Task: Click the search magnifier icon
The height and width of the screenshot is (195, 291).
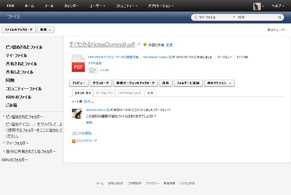Action: click(280, 17)
